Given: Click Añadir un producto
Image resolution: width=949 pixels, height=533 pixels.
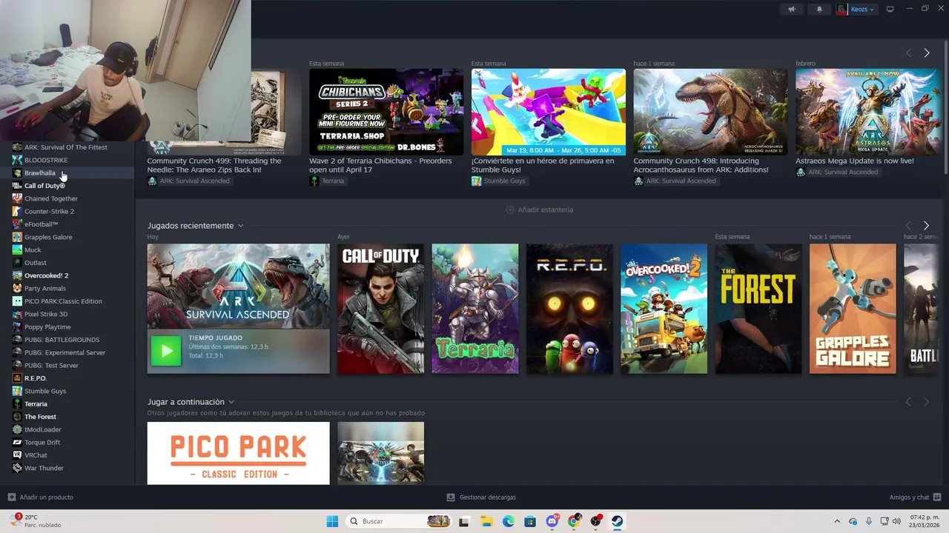Looking at the screenshot, I should (40, 497).
